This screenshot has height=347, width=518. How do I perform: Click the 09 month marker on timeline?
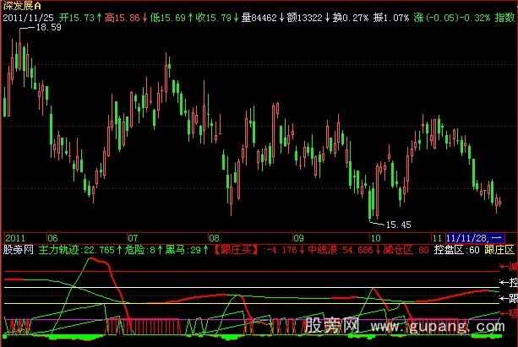[x=297, y=238]
